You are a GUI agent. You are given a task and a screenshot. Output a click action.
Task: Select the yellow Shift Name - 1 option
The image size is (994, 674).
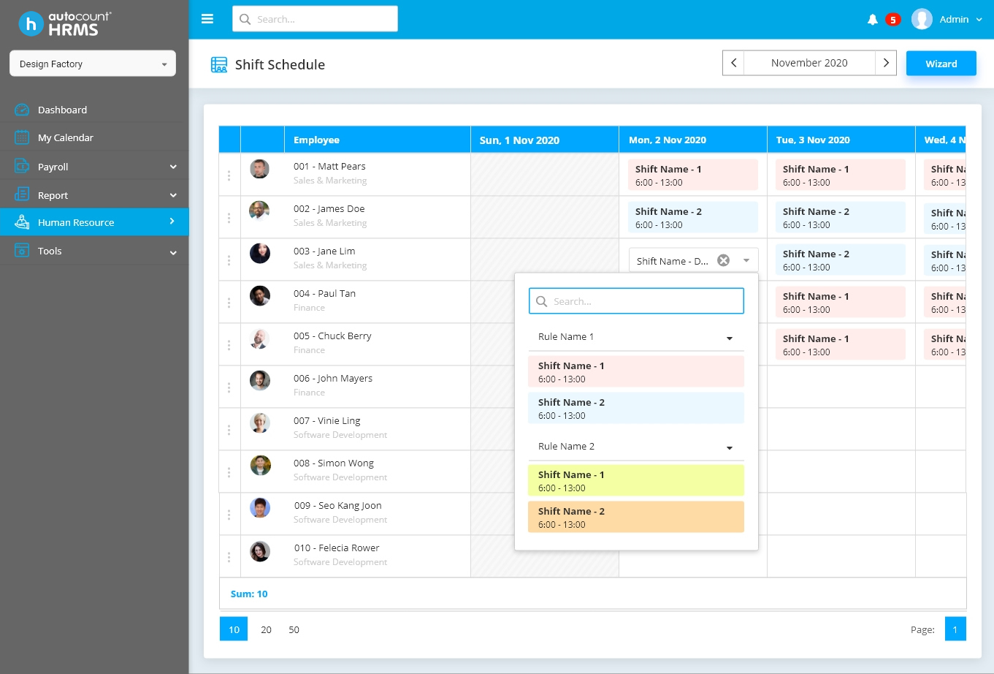(636, 481)
